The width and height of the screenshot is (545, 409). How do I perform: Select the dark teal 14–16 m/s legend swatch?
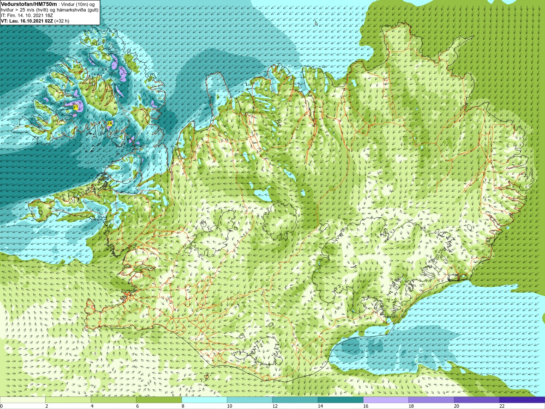[340, 400]
